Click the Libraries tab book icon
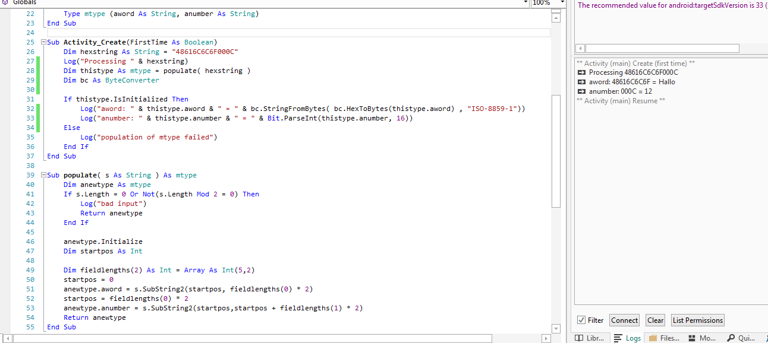The image size is (768, 343). [x=580, y=338]
